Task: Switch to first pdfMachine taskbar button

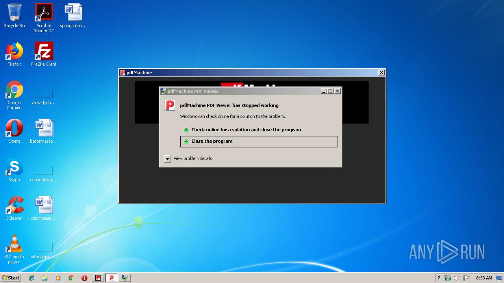Action: click(x=98, y=278)
